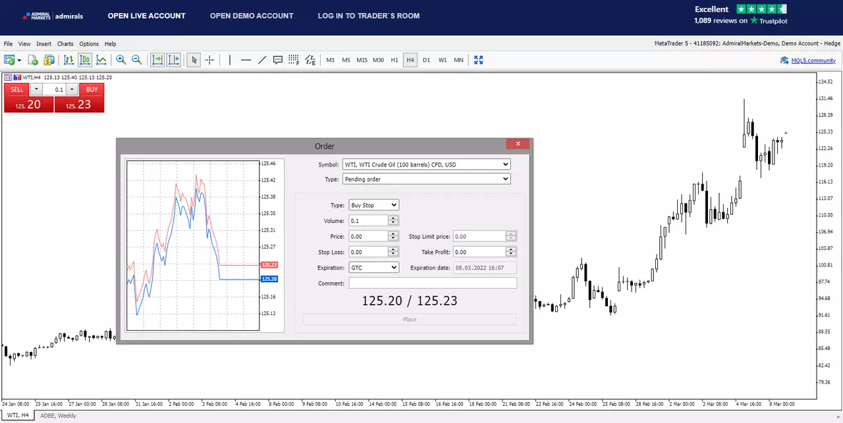Click the Place order button

(x=410, y=320)
